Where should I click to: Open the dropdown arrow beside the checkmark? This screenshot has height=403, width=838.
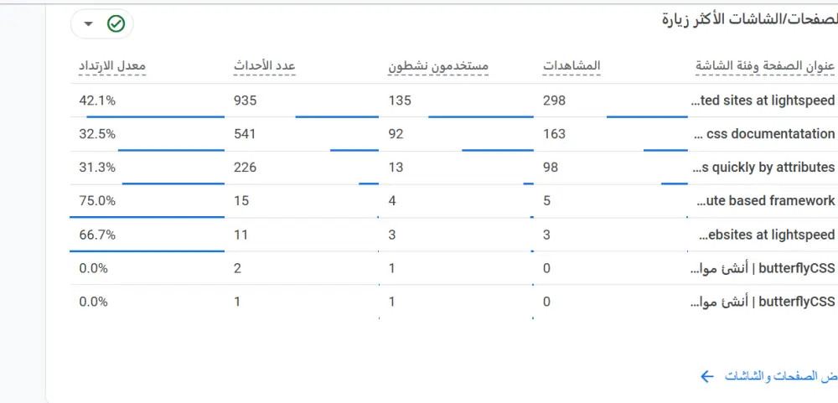(88, 24)
